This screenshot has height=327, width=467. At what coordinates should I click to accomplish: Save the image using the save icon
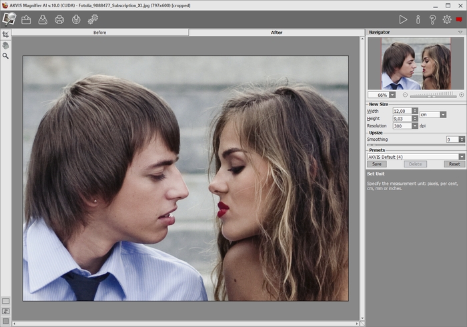point(43,19)
